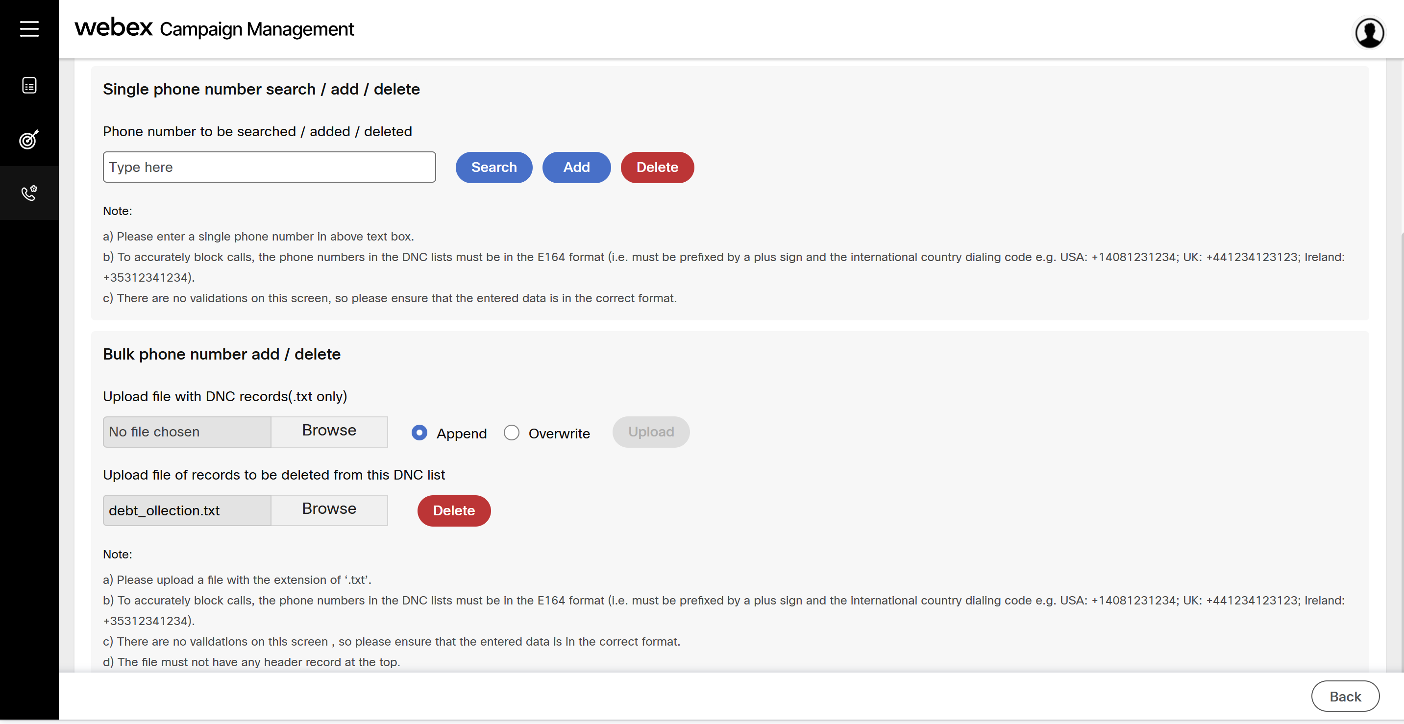The image size is (1404, 724).
Task: Browse for the deletion records file
Action: pyautogui.click(x=329, y=510)
